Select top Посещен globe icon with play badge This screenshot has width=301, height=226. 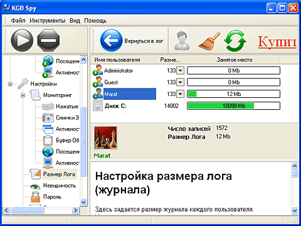48,61
